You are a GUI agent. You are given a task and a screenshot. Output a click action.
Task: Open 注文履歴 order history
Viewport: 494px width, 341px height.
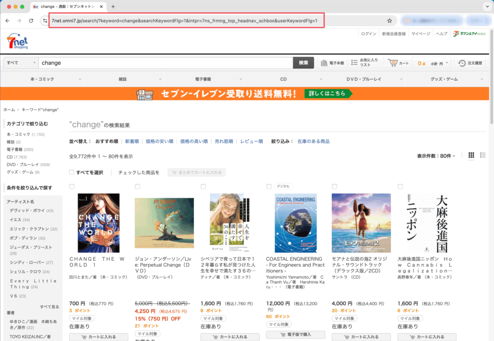[x=470, y=63]
